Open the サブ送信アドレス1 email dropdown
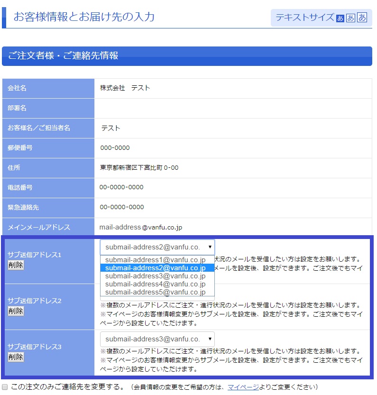Image resolution: width=377 pixels, height=395 pixels. [157, 247]
